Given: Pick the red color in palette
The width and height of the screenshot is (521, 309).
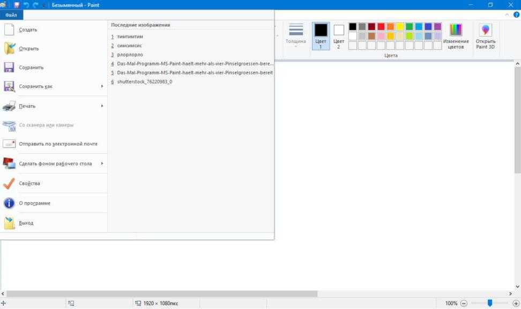Looking at the screenshot, I should pos(381,26).
